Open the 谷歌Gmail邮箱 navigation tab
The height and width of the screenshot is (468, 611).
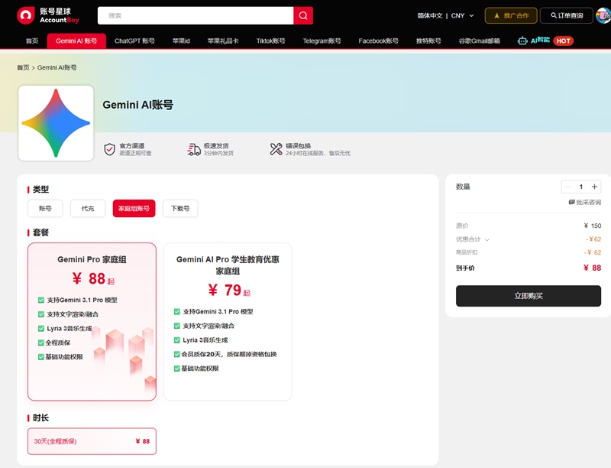point(480,41)
